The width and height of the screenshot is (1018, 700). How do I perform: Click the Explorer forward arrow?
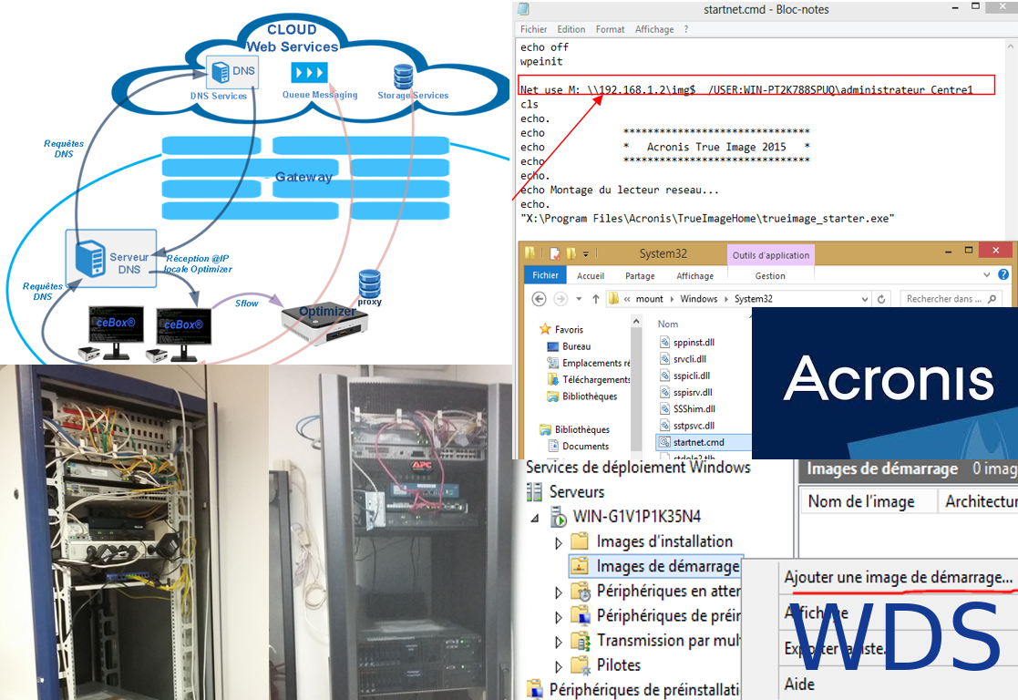click(560, 299)
